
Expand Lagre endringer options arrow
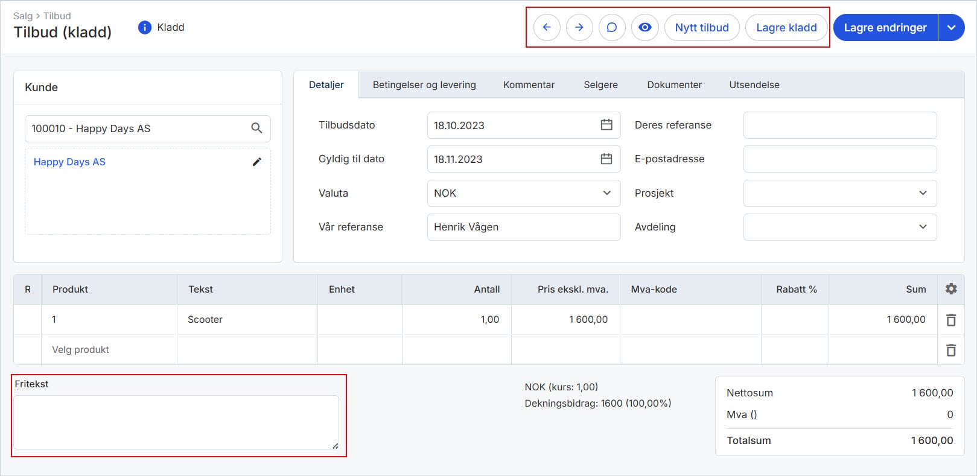tap(952, 28)
